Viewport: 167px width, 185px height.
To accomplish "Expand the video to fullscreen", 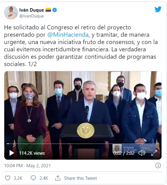I will tap(154, 153).
